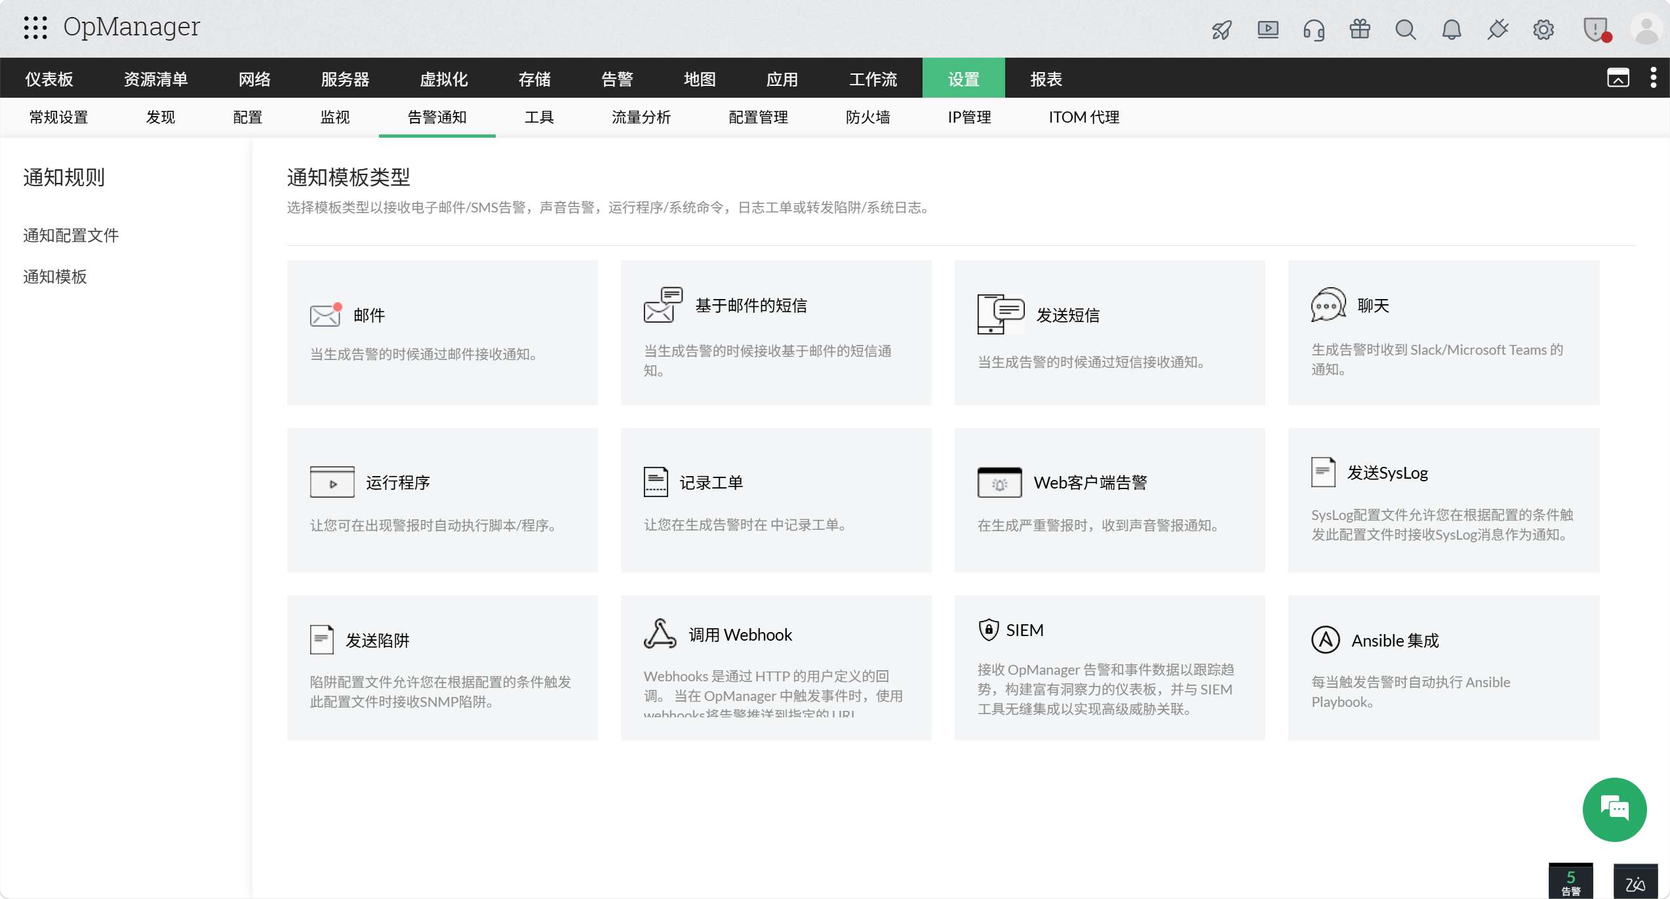Click the headset support icon
The image size is (1670, 899).
1313,30
